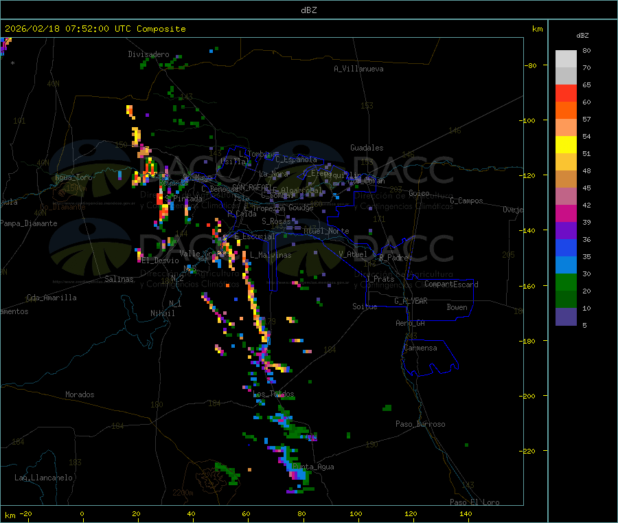Click the Aero_GA location label
618x523 pixels.
(x=411, y=323)
